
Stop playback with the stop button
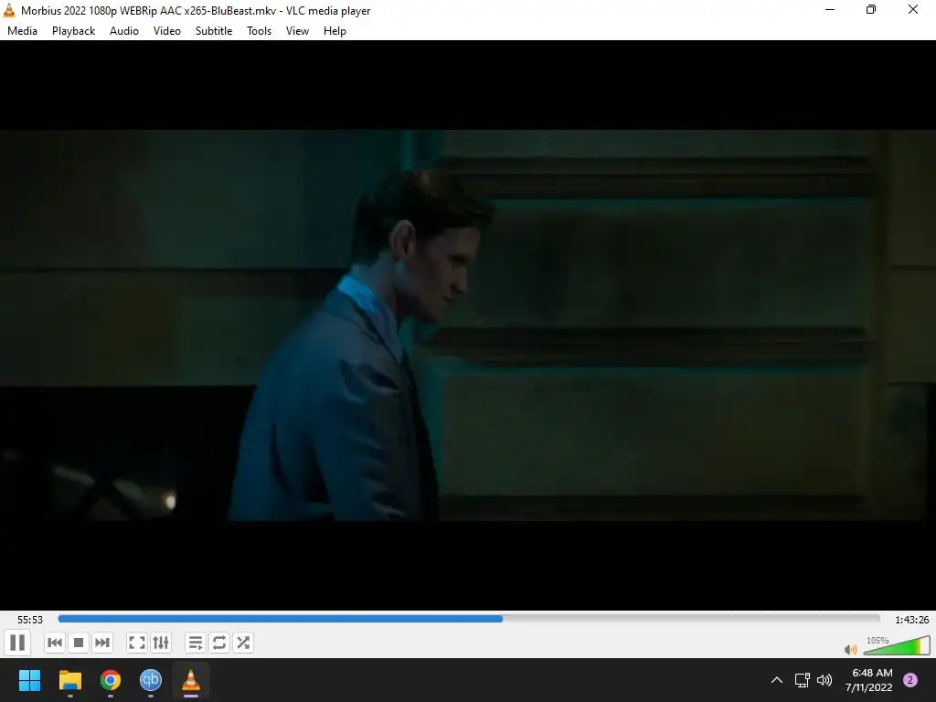tap(79, 643)
